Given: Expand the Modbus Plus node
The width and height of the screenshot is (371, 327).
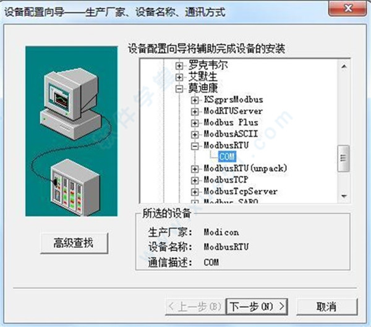Looking at the screenshot, I should click(x=195, y=123).
